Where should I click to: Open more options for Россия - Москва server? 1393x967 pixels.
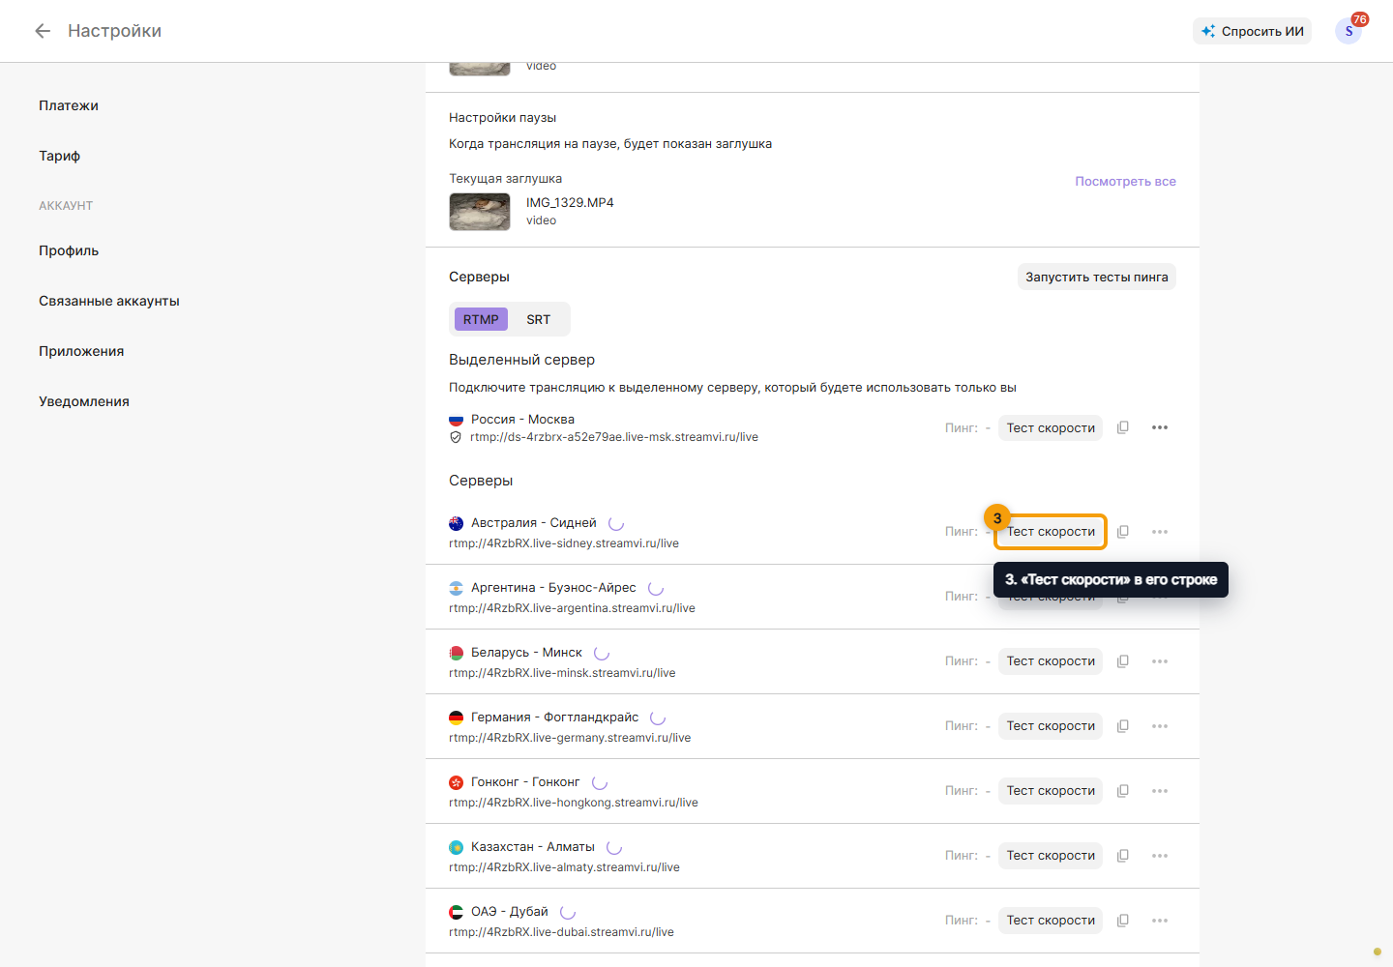[1160, 427]
